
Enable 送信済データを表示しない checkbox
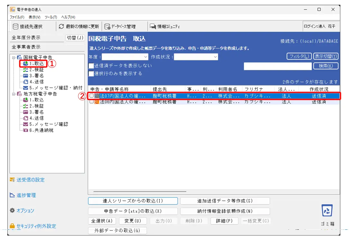[91, 66]
